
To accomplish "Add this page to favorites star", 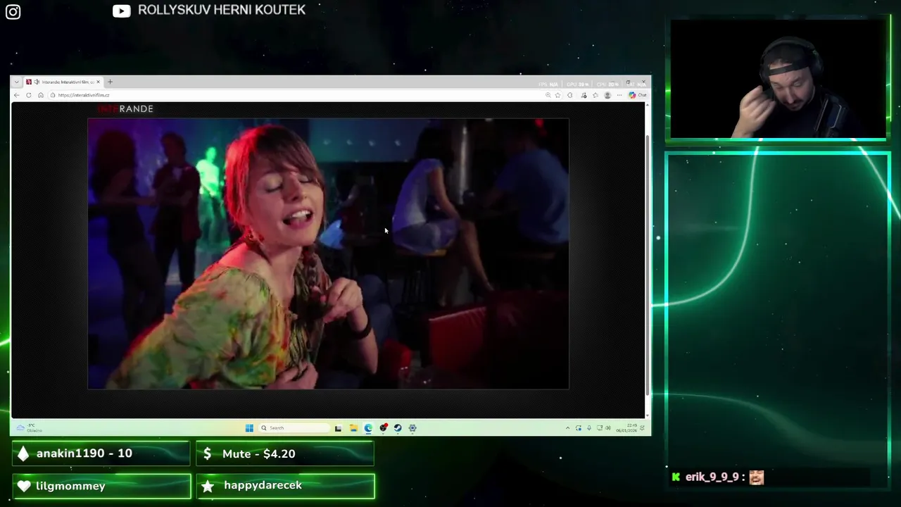I will 558,95.
